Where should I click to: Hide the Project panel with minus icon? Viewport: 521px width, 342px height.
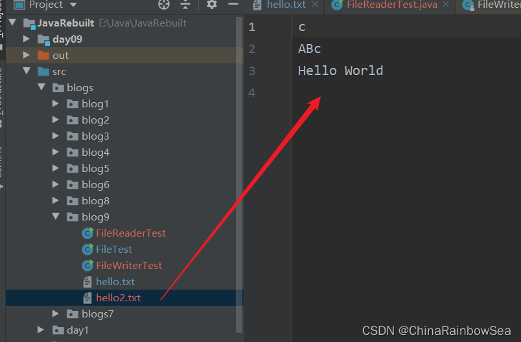(x=233, y=5)
